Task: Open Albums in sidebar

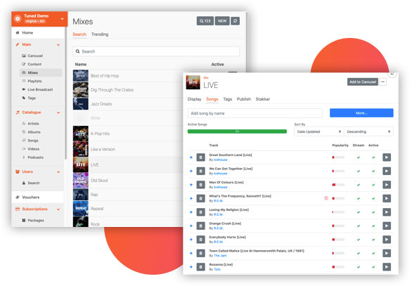Action: [34, 132]
